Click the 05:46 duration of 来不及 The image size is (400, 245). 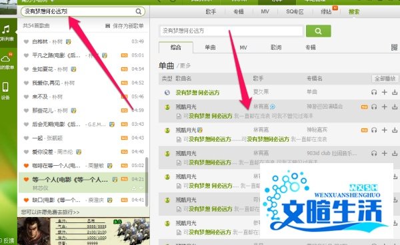138,97
